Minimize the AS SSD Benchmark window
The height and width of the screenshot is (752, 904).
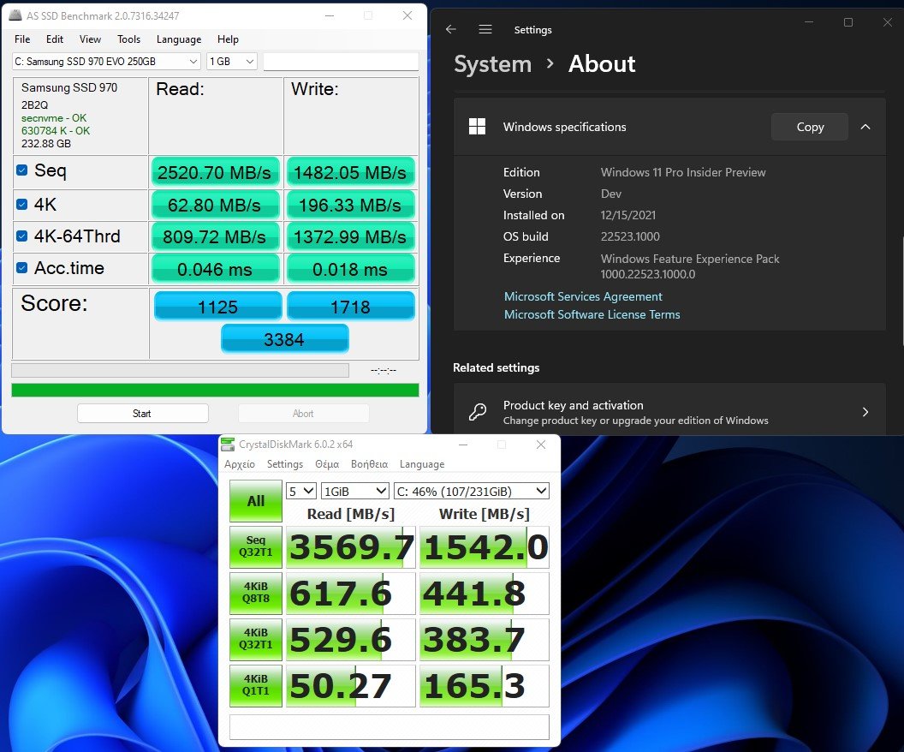tap(330, 15)
